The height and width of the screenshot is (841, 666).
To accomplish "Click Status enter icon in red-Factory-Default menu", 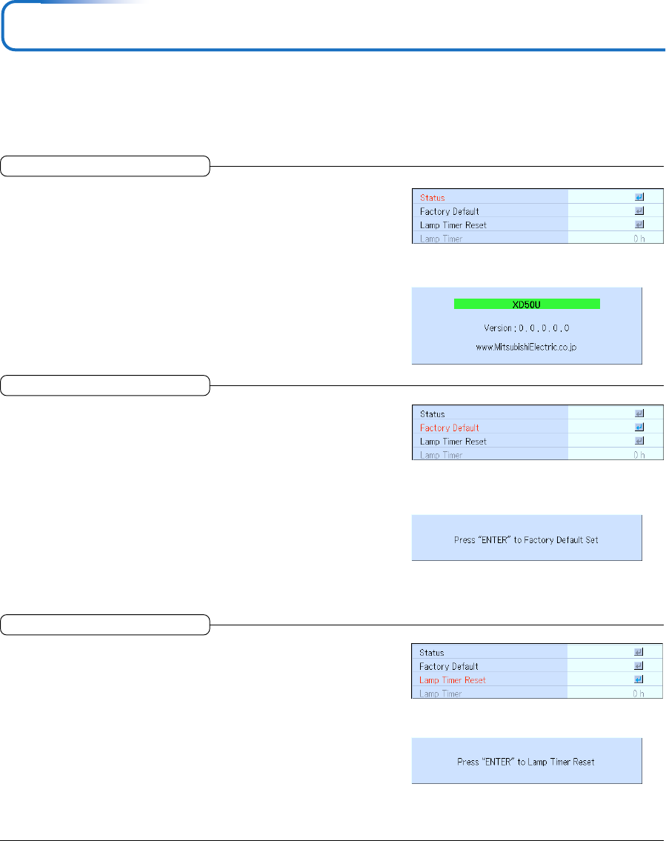I will (x=639, y=413).
